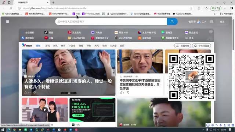The width and height of the screenshot is (235, 132).
Task: Click the msn search input field
Action: [x=111, y=22]
